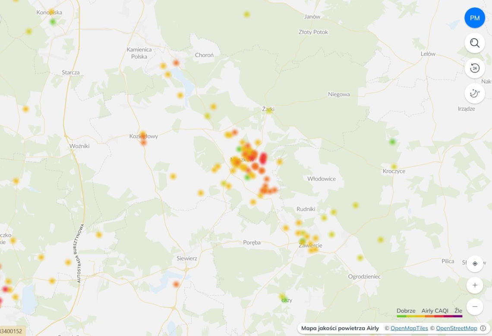Viewport: 492px width, 336px height.
Task: Open the OpenMapTiles link
Action: tap(409, 328)
